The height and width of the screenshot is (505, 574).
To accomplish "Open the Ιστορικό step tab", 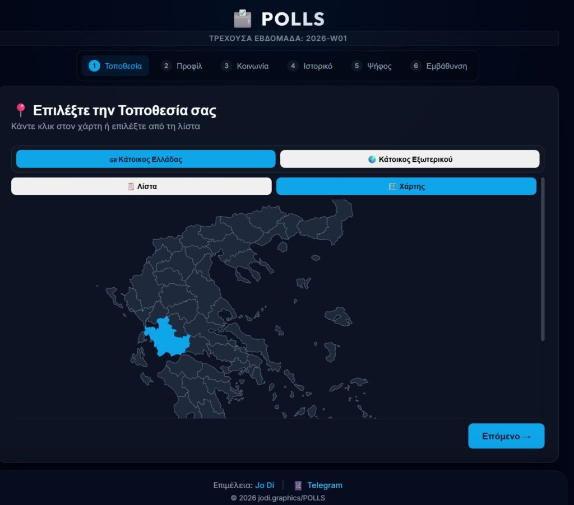I will (x=310, y=66).
